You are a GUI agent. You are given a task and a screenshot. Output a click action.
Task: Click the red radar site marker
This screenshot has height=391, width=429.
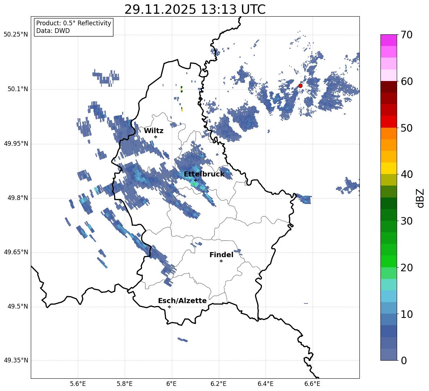click(300, 86)
